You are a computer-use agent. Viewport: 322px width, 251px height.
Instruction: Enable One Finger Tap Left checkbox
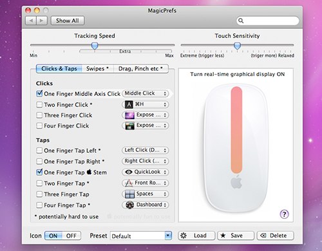point(39,151)
